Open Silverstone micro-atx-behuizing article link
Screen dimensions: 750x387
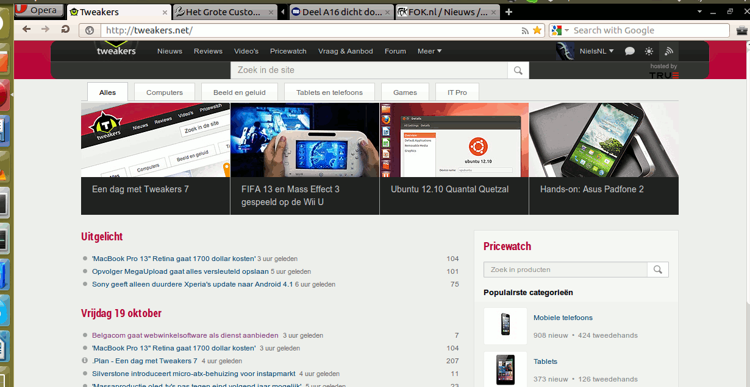194,374
